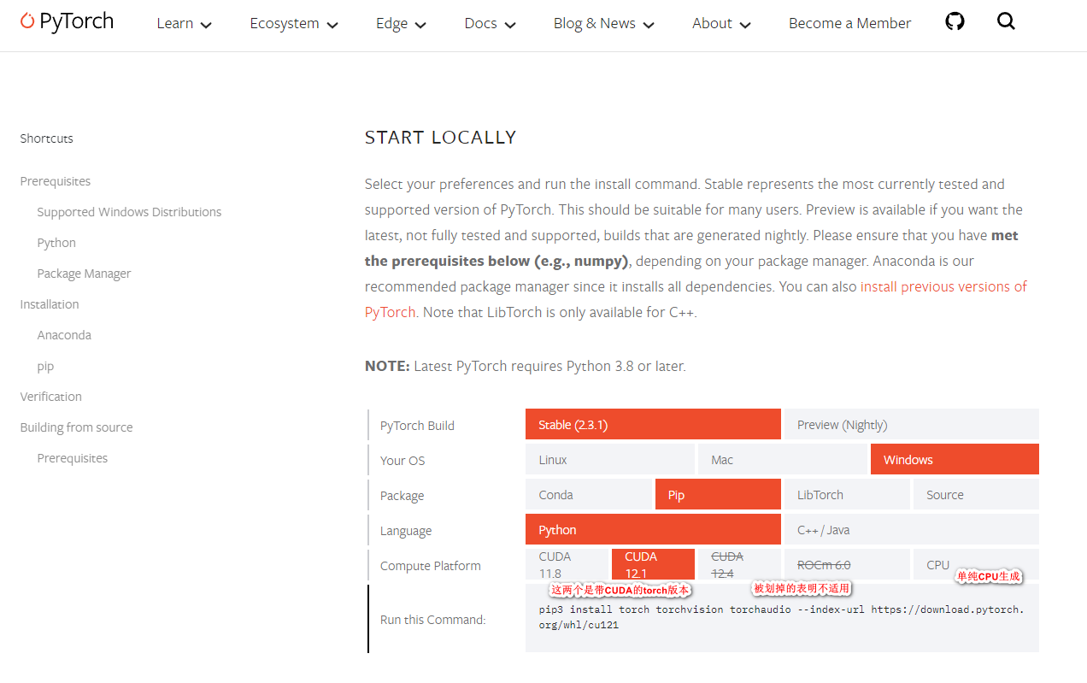Open install previous versions of PyTorch link
Image resolution: width=1087 pixels, height=683 pixels.
943,286
